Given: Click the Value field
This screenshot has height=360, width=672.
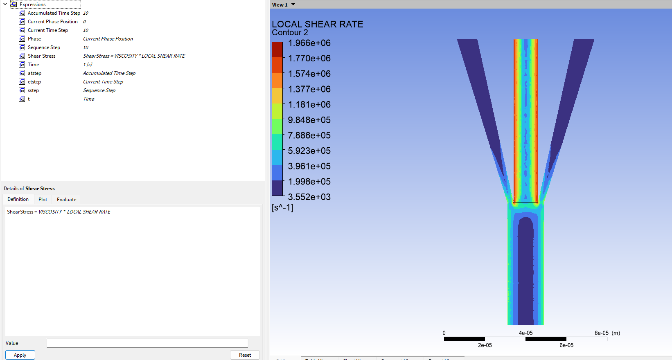Looking at the screenshot, I should coord(147,343).
